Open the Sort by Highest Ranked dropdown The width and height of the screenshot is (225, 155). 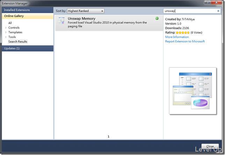pos(86,11)
